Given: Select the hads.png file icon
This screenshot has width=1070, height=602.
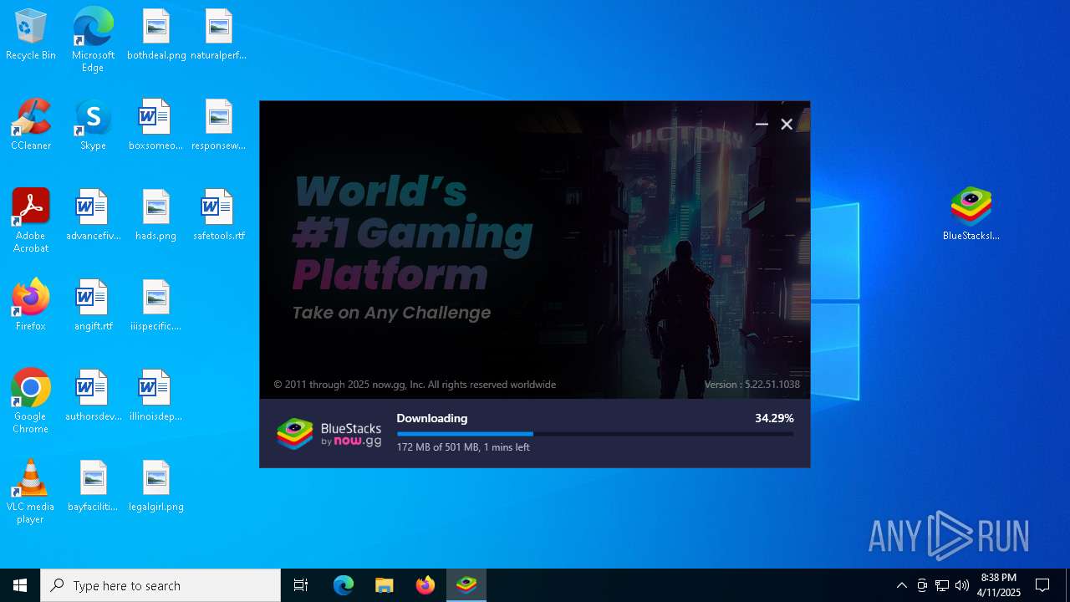Looking at the screenshot, I should (x=156, y=216).
